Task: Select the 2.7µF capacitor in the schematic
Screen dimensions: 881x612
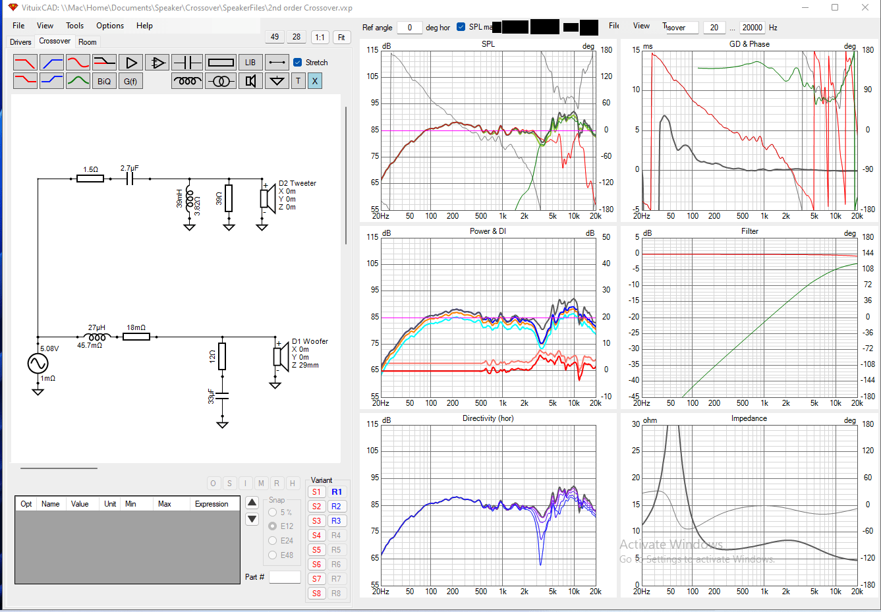Action: pos(130,178)
